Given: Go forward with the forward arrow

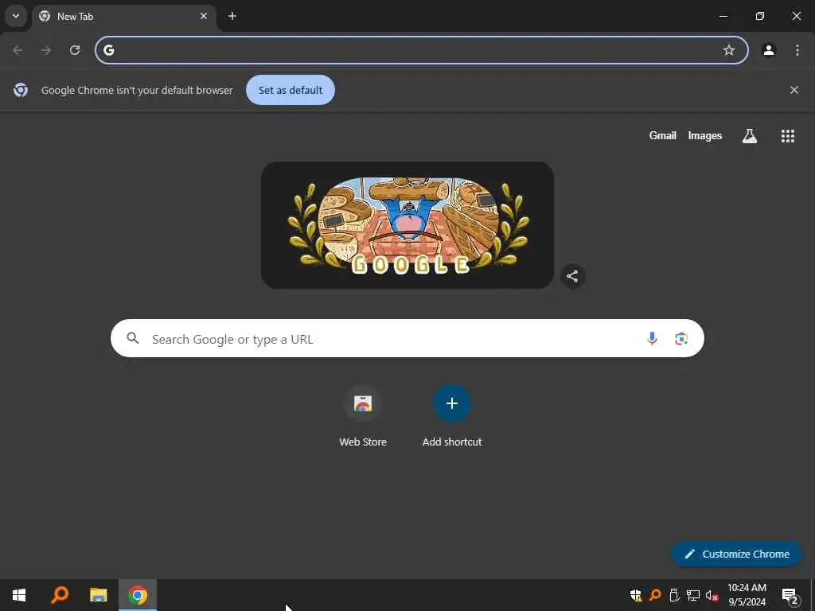Looking at the screenshot, I should (46, 50).
